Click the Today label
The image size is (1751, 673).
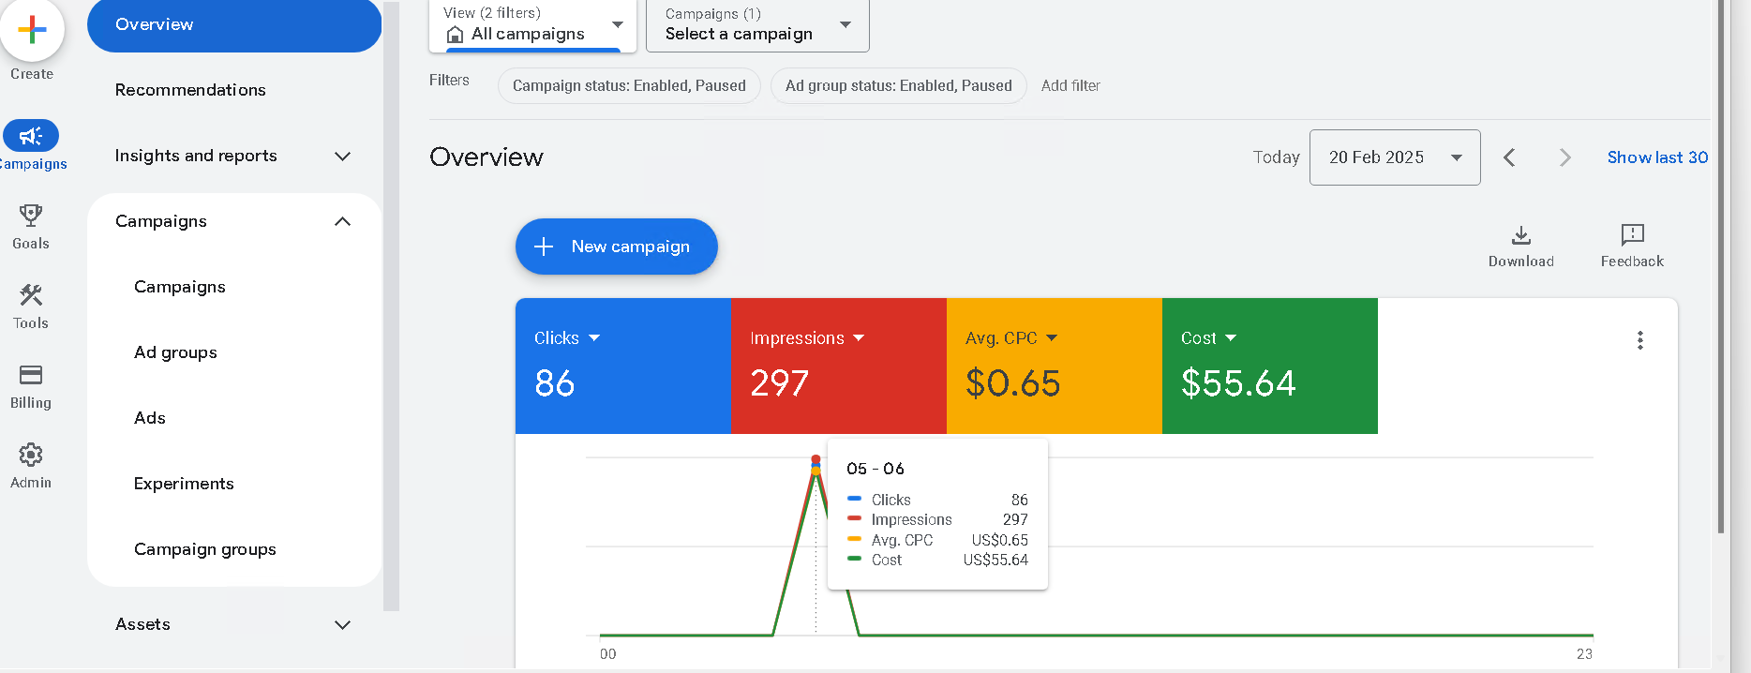pos(1277,157)
